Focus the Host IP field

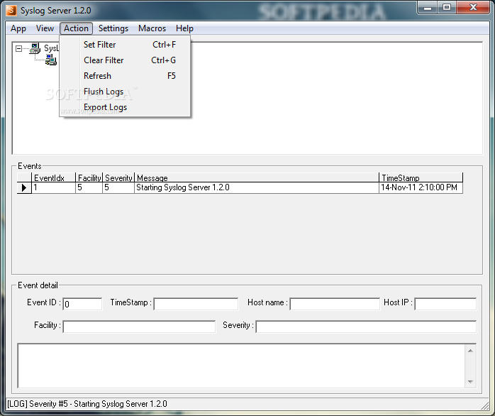(445, 304)
